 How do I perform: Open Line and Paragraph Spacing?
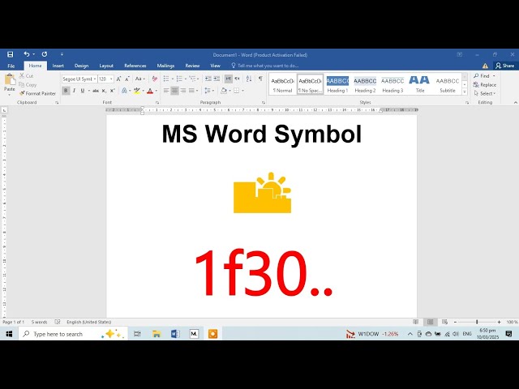click(x=208, y=91)
